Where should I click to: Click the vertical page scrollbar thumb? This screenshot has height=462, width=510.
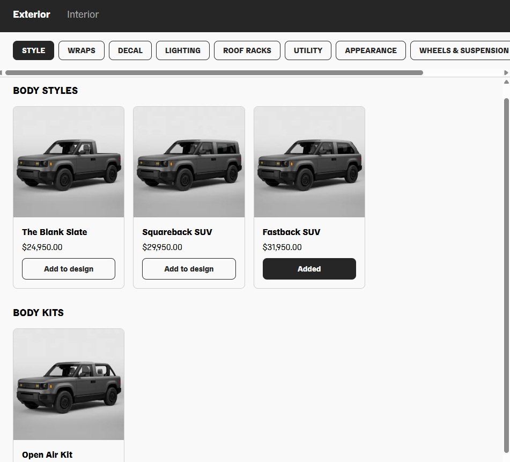(x=506, y=275)
